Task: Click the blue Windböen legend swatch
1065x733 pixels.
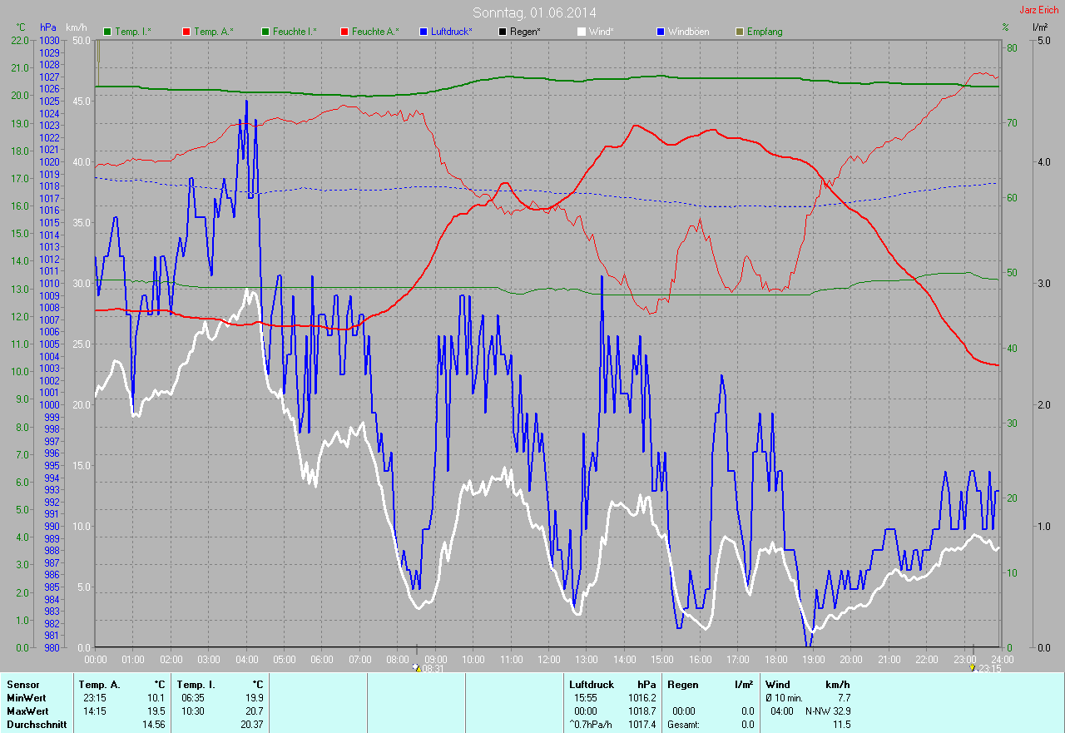Action: [661, 32]
